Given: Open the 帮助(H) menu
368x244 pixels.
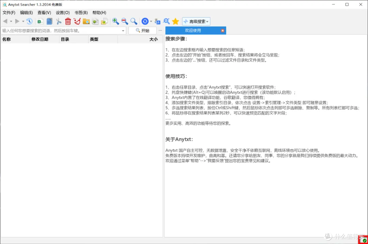Looking at the screenshot, I should pyautogui.click(x=99, y=13).
